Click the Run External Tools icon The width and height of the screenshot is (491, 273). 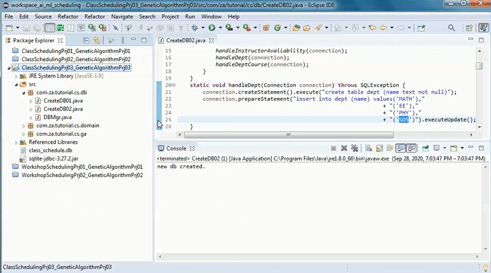coord(246,28)
